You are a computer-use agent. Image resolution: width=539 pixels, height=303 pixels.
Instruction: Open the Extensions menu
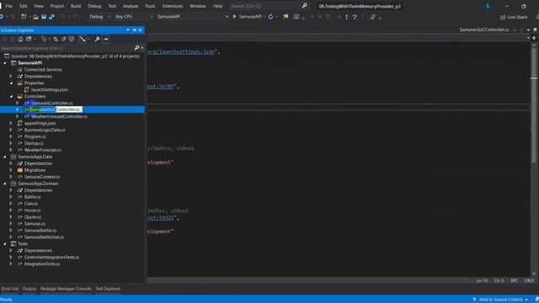click(x=173, y=6)
